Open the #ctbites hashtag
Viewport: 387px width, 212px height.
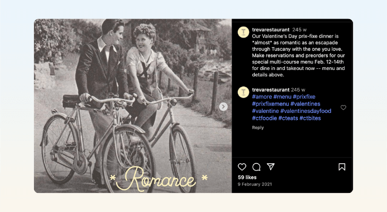[310, 118]
